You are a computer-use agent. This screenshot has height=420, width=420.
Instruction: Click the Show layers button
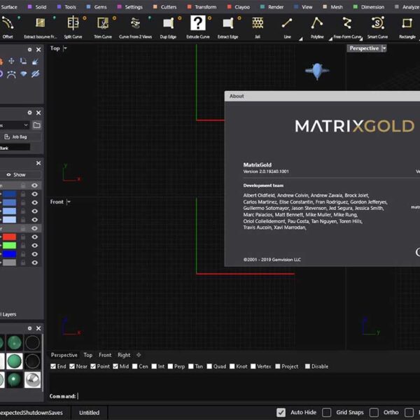(x=20, y=174)
